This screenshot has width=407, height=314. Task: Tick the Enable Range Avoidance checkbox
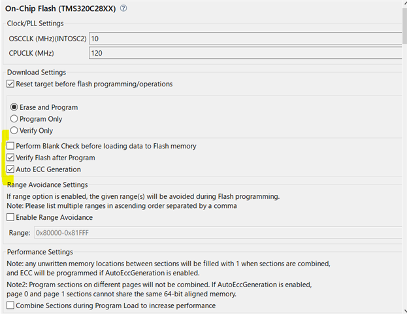[10, 217]
